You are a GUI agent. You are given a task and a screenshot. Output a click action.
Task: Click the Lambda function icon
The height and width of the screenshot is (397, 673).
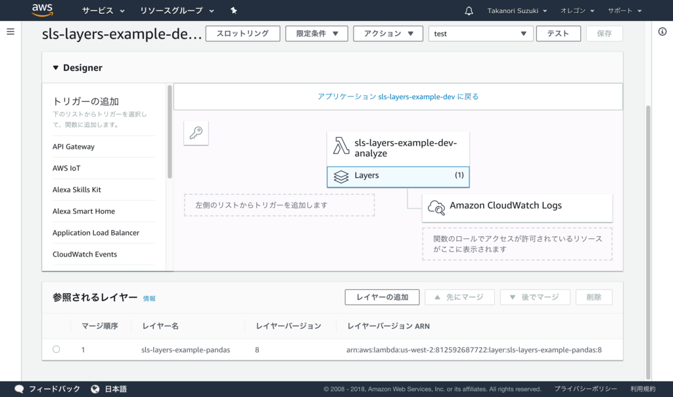tap(341, 146)
